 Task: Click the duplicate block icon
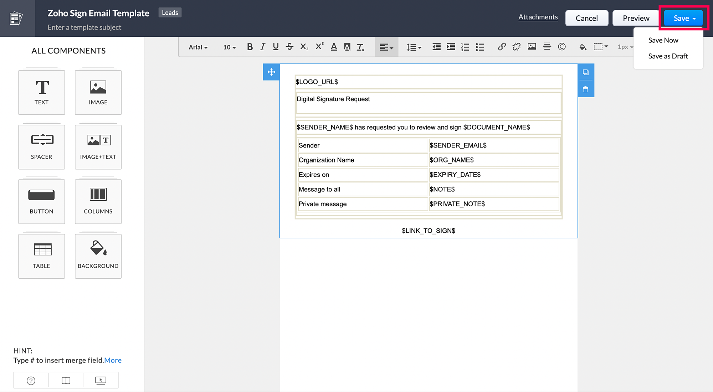(585, 72)
